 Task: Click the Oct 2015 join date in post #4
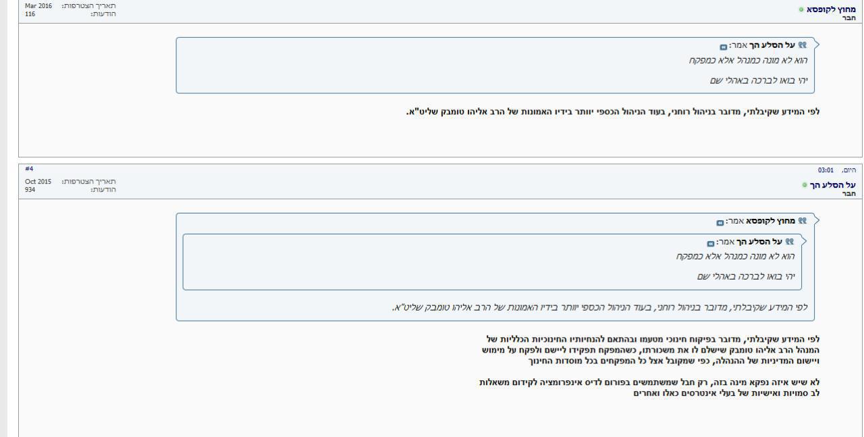pos(38,182)
